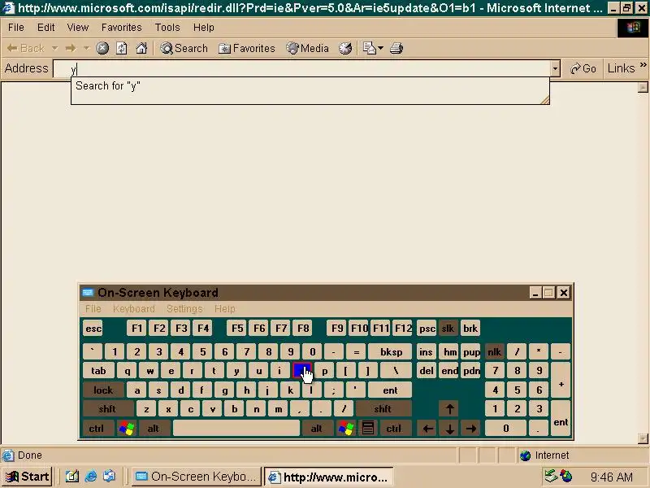Expand the Back history dropdown arrow
Image resolution: width=650 pixels, height=488 pixels.
pyautogui.click(x=54, y=48)
